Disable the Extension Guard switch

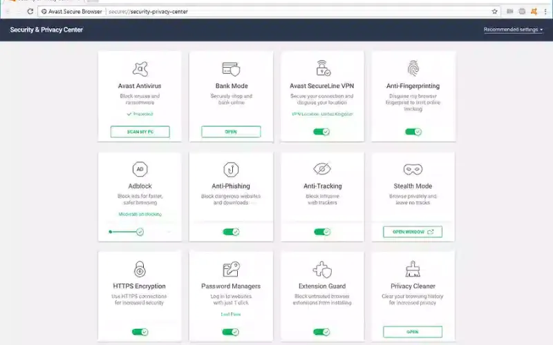click(x=321, y=332)
